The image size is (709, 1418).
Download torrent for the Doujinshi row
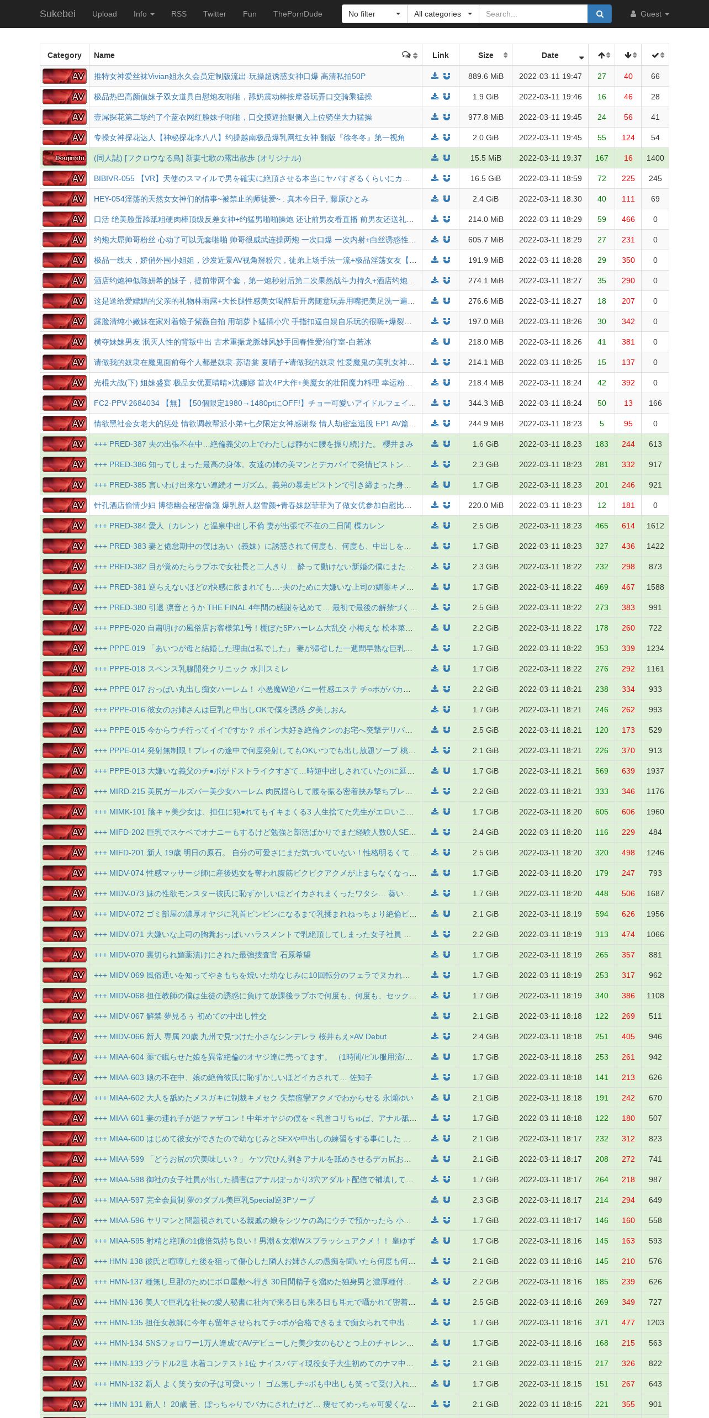tap(435, 158)
